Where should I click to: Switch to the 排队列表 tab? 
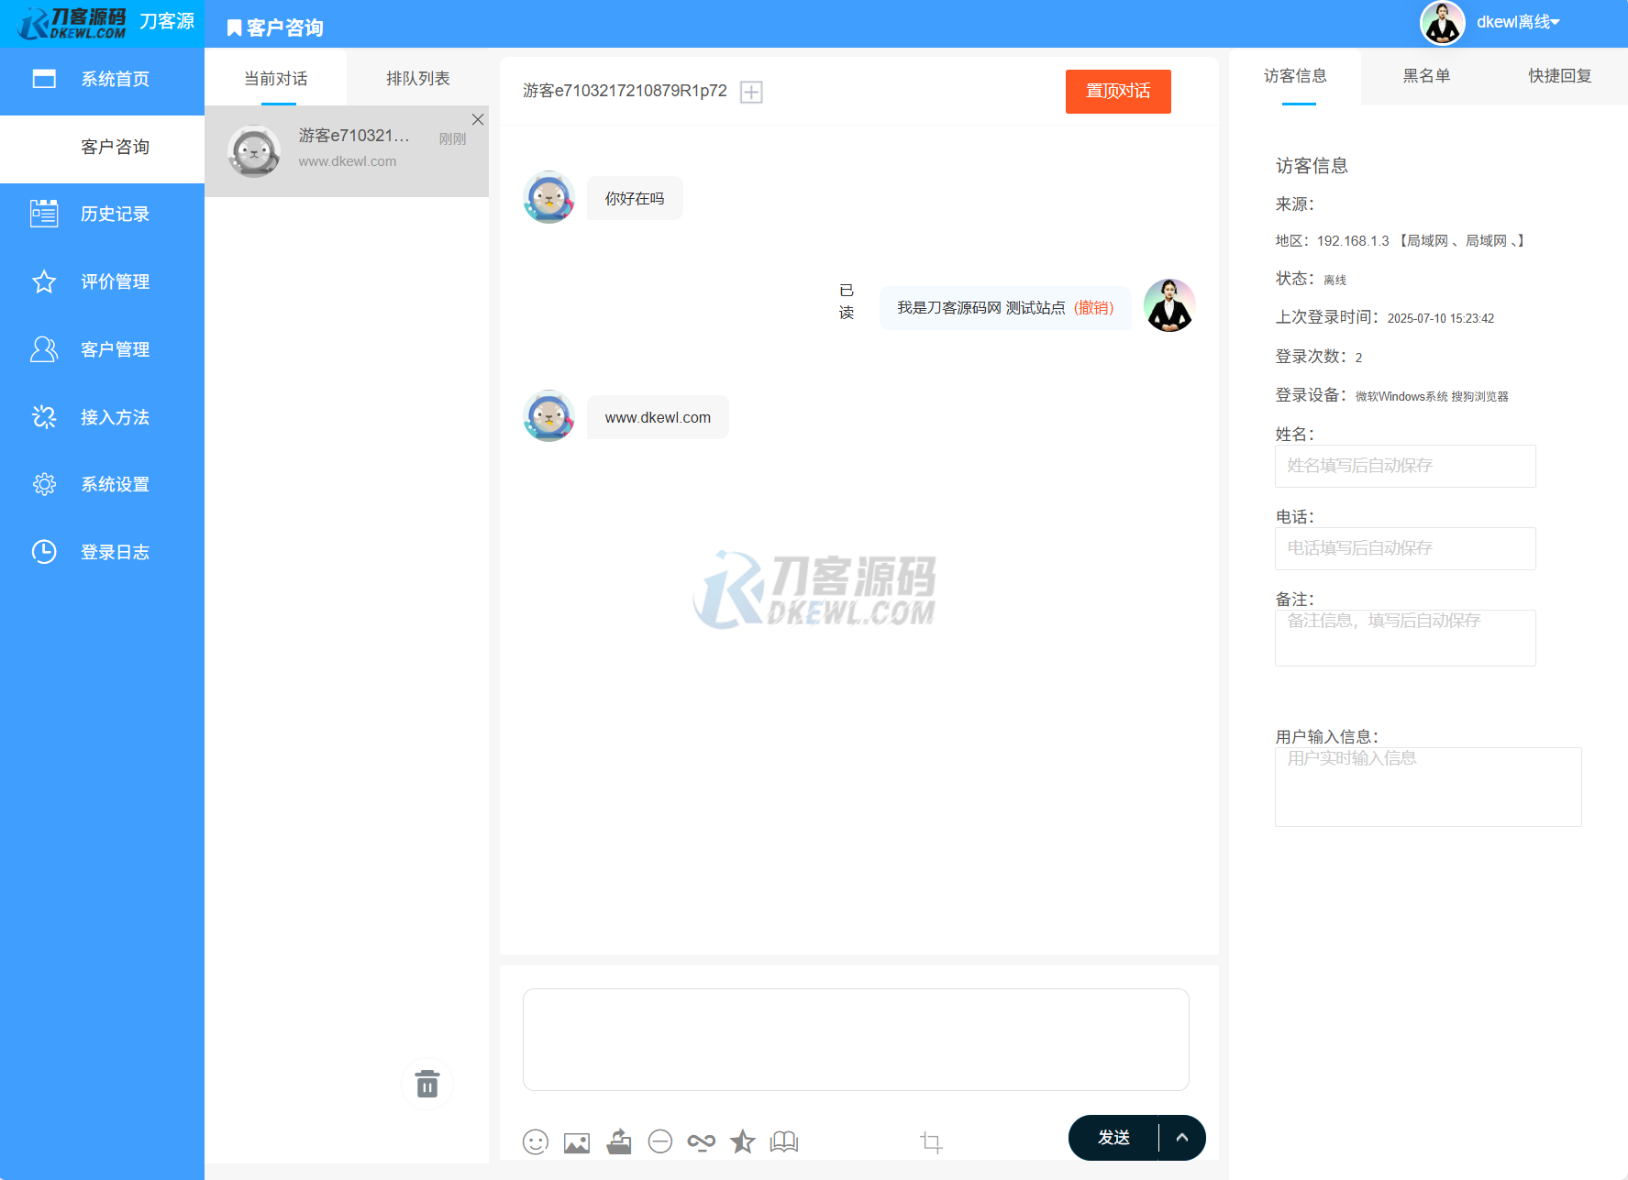pyautogui.click(x=417, y=79)
